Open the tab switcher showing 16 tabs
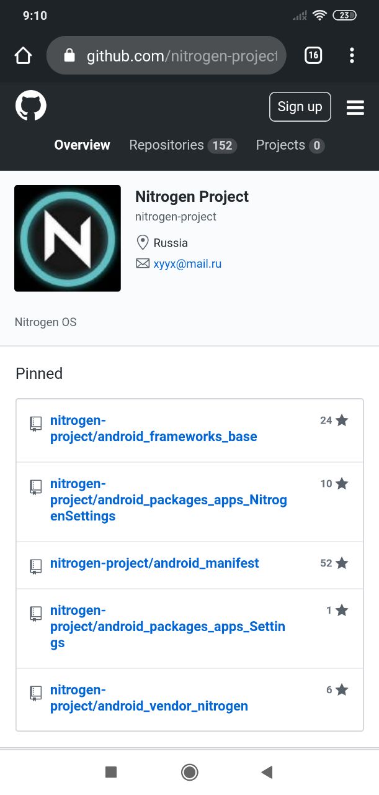Viewport: 379px width, 795px height. [313, 55]
